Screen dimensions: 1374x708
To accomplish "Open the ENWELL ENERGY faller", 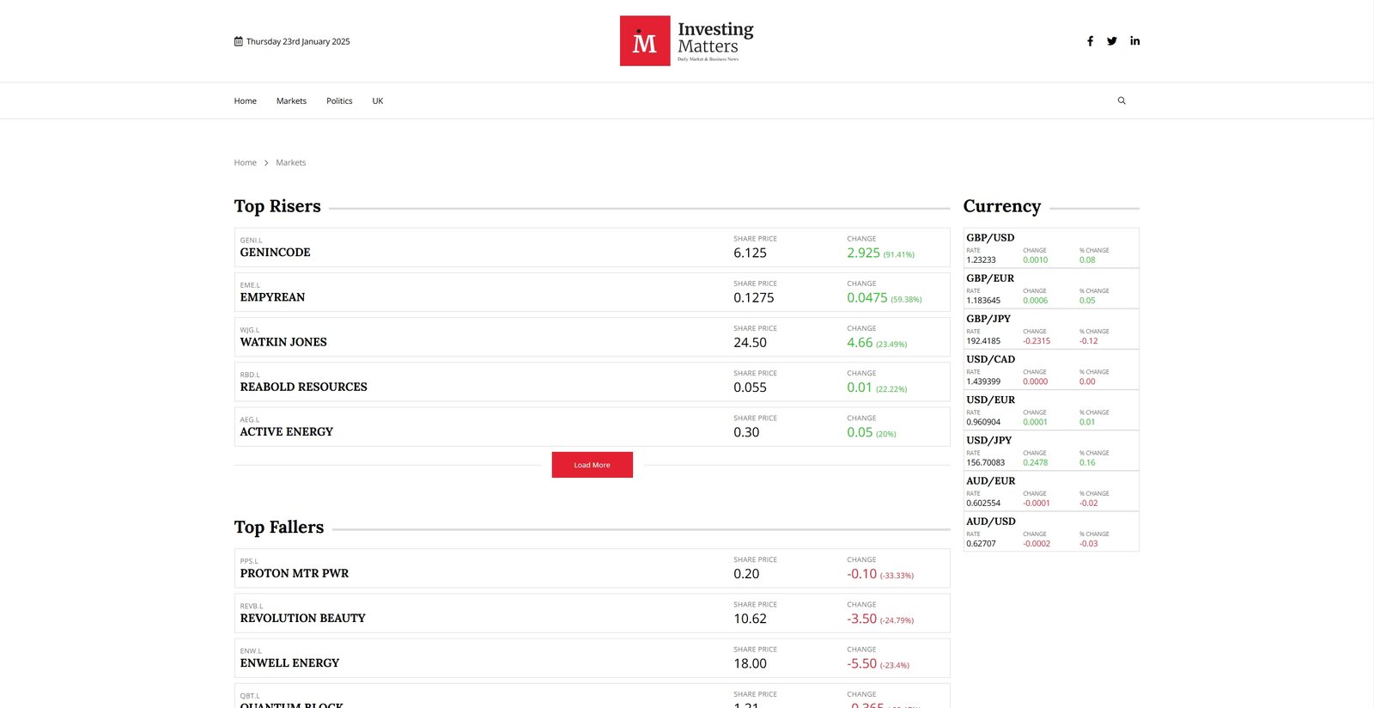I will [x=593, y=657].
